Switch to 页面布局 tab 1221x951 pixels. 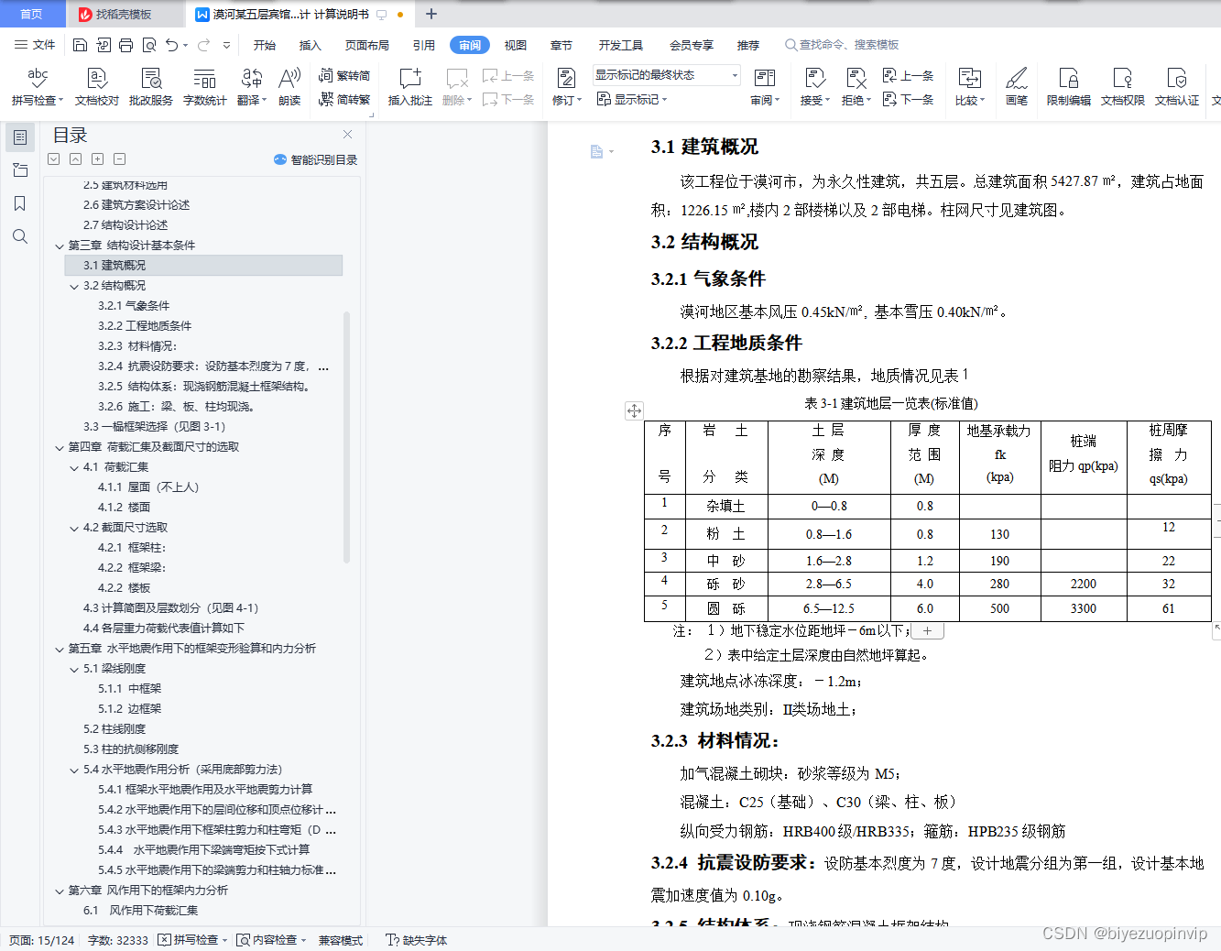367,45
